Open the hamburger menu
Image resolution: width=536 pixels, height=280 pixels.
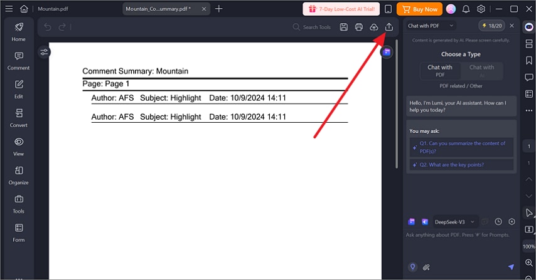(x=9, y=9)
